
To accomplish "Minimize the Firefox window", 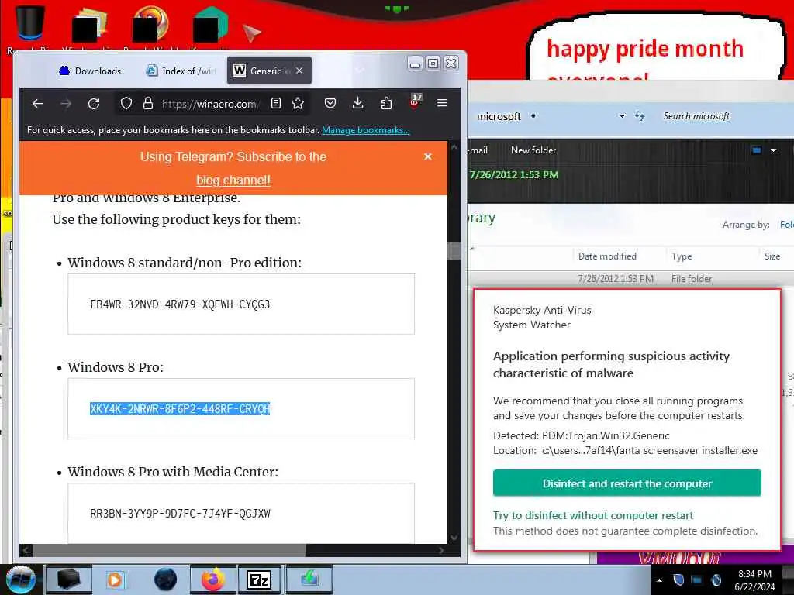I will click(415, 64).
